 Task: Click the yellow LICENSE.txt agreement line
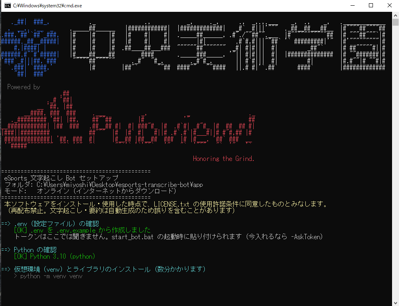(166, 204)
